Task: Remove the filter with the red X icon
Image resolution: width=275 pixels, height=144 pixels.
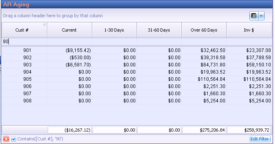Action: coord(6,139)
